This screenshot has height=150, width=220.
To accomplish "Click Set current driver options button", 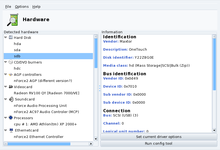I will point(158,137).
